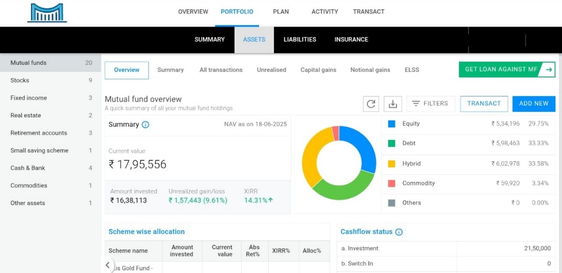
Task: Open Retirement accounts in sidebar
Action: 39,133
